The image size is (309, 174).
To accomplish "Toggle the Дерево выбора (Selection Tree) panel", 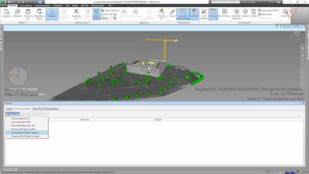I will pyautogui.click(x=97, y=14).
